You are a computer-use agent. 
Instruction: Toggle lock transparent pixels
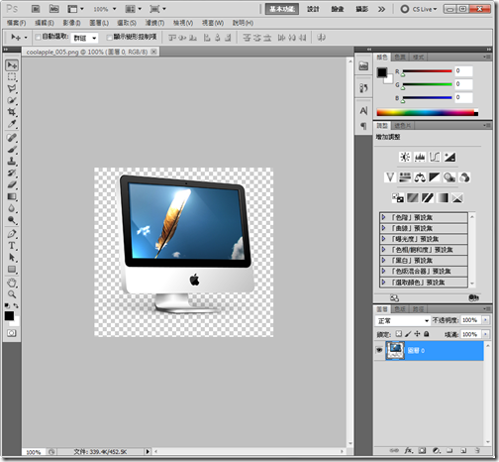(x=399, y=334)
